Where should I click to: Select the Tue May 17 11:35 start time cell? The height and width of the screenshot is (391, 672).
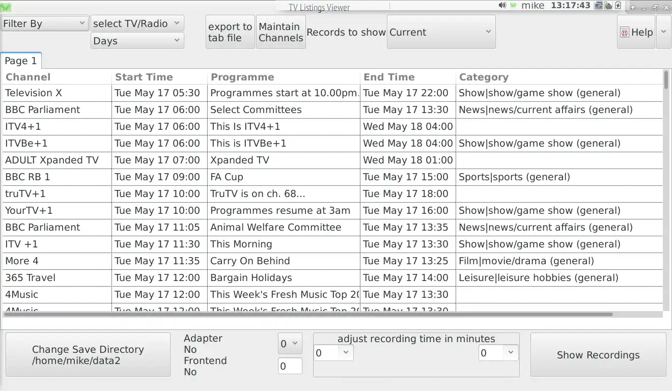pos(160,261)
